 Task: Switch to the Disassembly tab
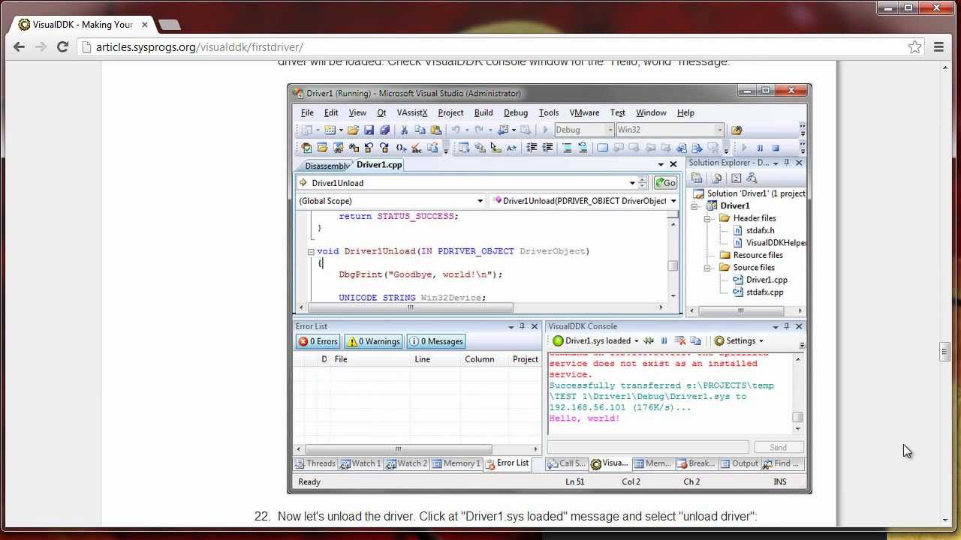(x=326, y=166)
